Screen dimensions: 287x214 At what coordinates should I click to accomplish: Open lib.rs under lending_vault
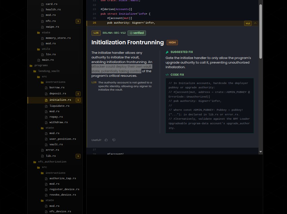click(51, 156)
